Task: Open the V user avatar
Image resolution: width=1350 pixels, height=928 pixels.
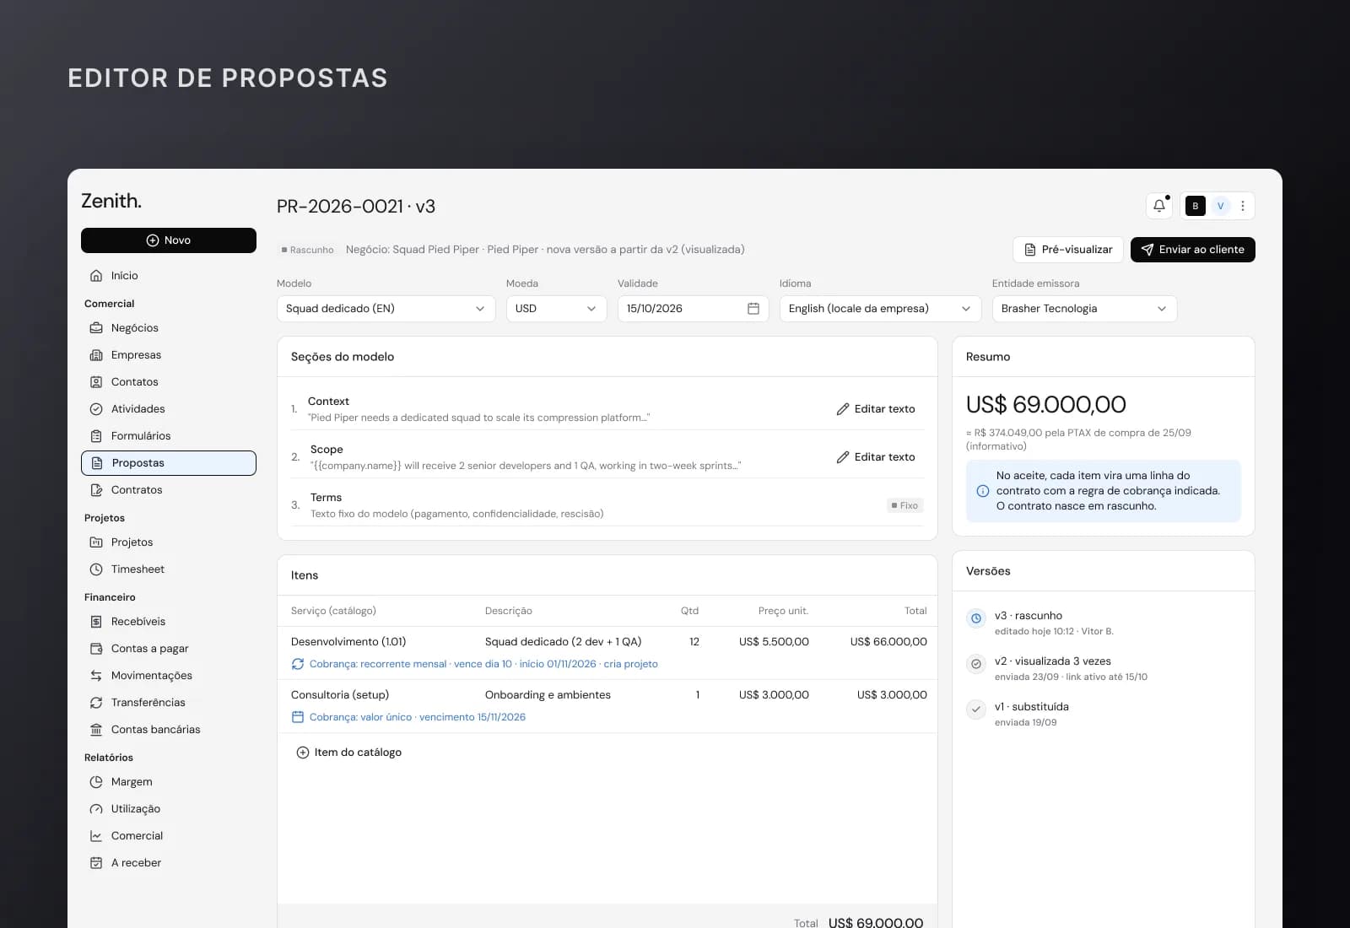Action: click(x=1220, y=206)
